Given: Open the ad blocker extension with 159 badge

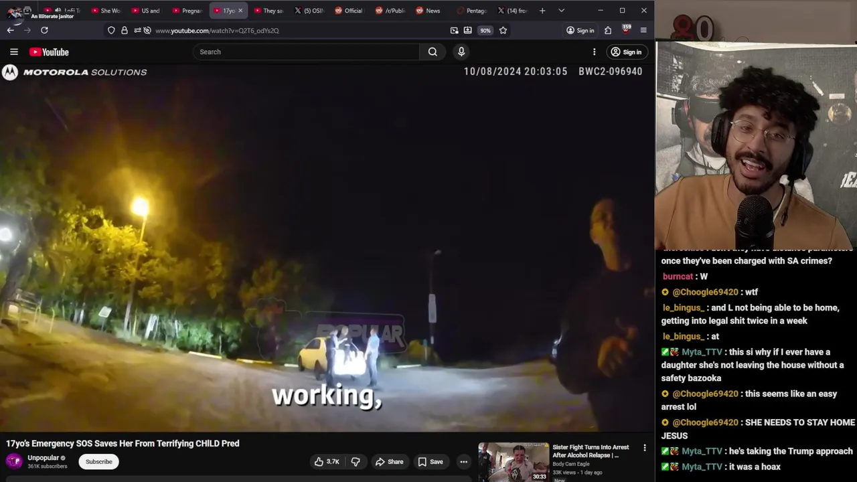Looking at the screenshot, I should [x=626, y=29].
